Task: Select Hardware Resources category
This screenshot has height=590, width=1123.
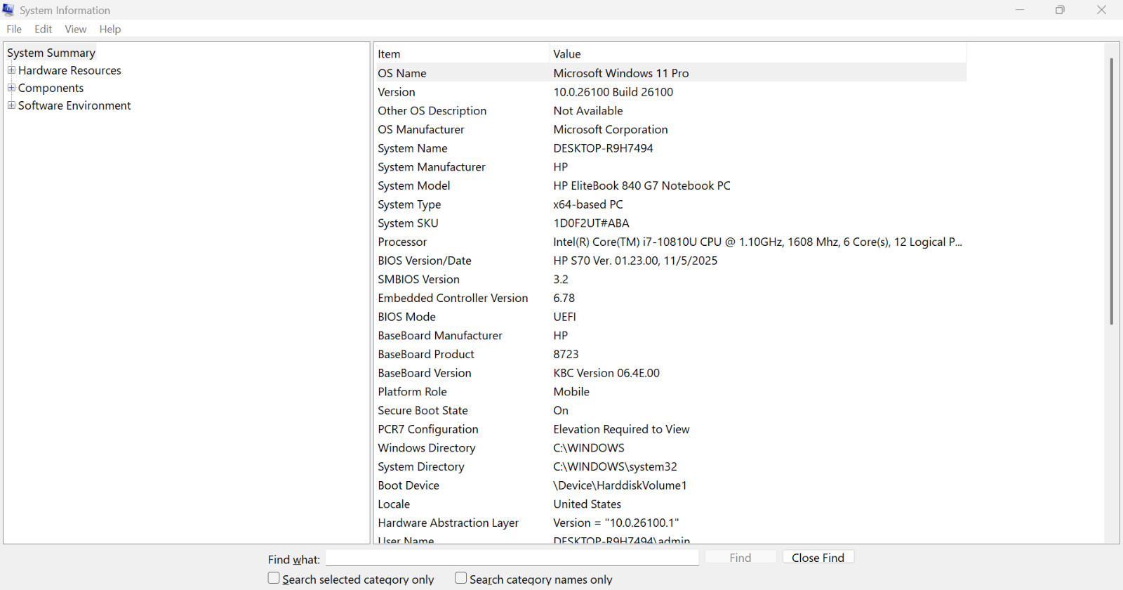Action: click(69, 70)
